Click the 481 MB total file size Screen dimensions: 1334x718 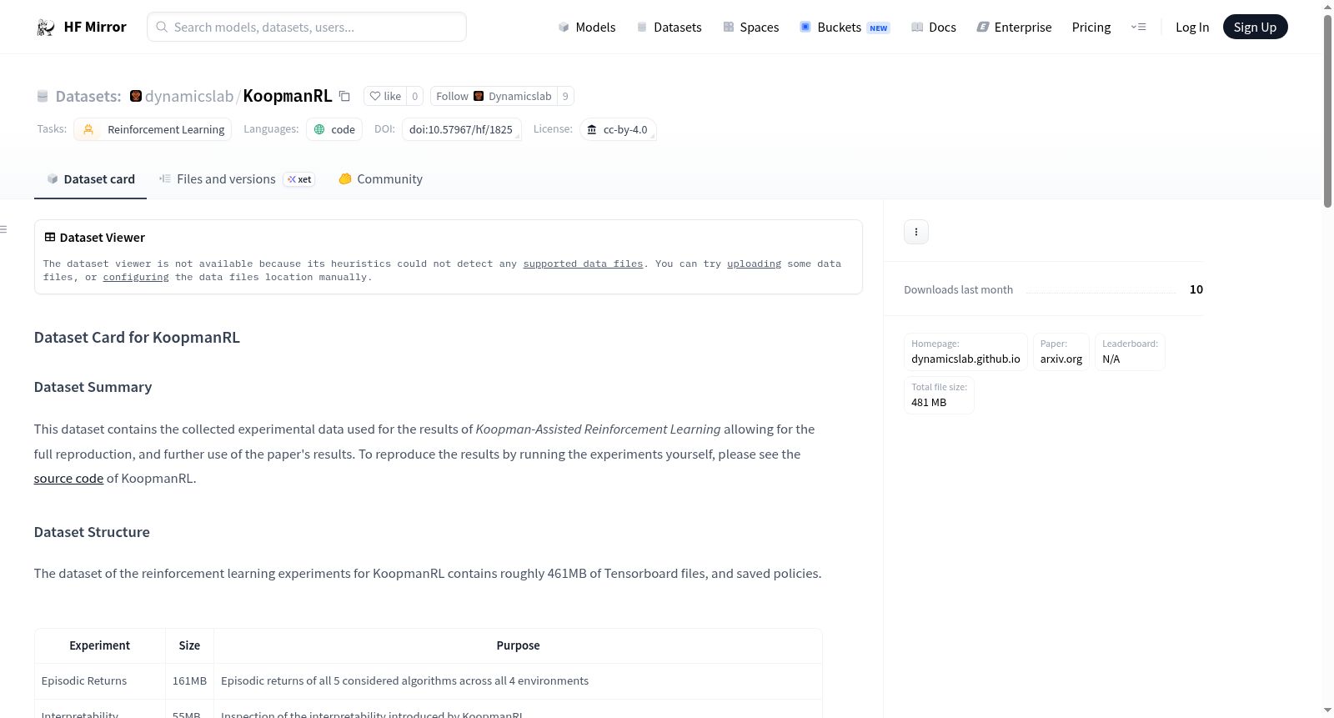pyautogui.click(x=939, y=395)
